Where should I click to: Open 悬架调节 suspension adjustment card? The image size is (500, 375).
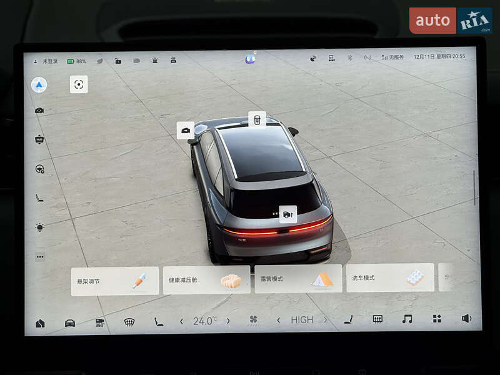tap(114, 281)
